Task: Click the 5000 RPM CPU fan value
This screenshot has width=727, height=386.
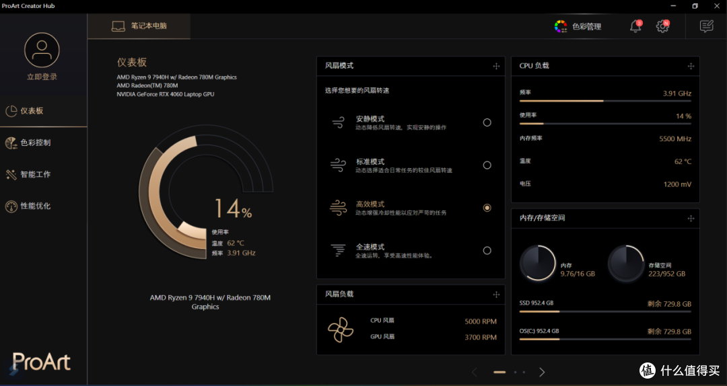Action: pyautogui.click(x=481, y=321)
